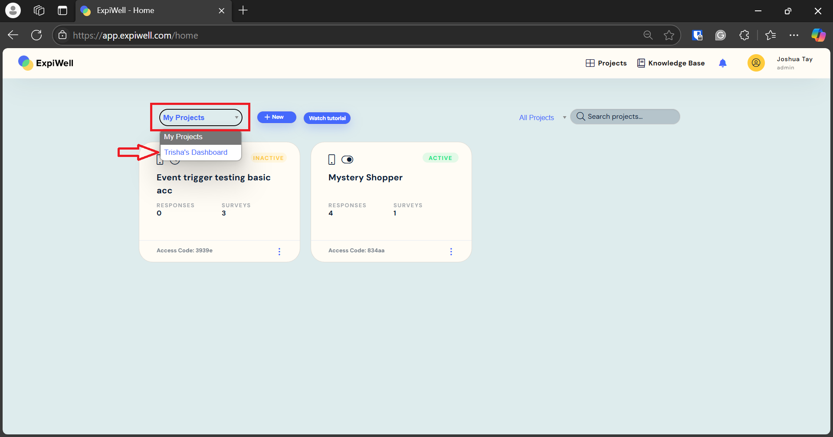
Task: Click the INACTIVE status badge
Action: pyautogui.click(x=268, y=158)
